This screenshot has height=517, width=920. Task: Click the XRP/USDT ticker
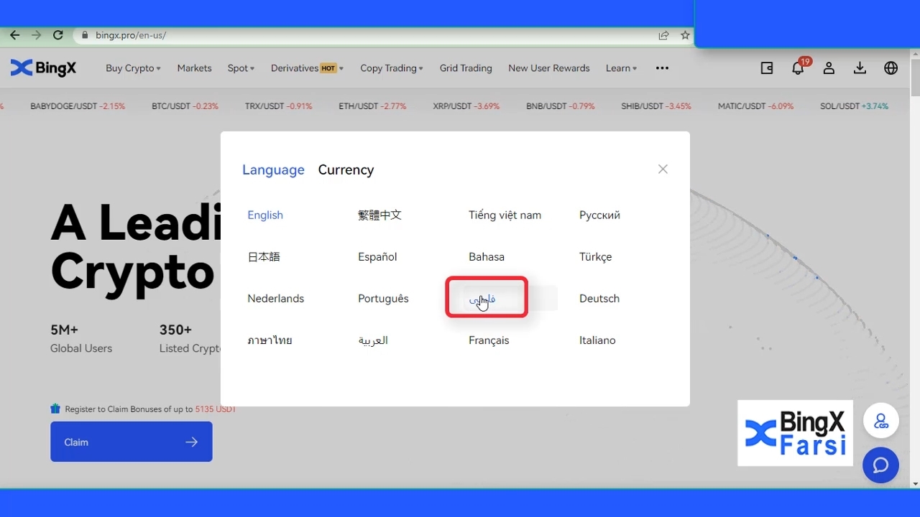click(466, 106)
